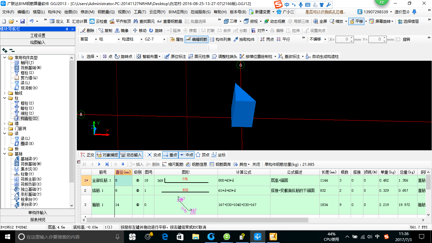432x243 pixels.
Task: Click the 移动 move tool
Action: 139,30
